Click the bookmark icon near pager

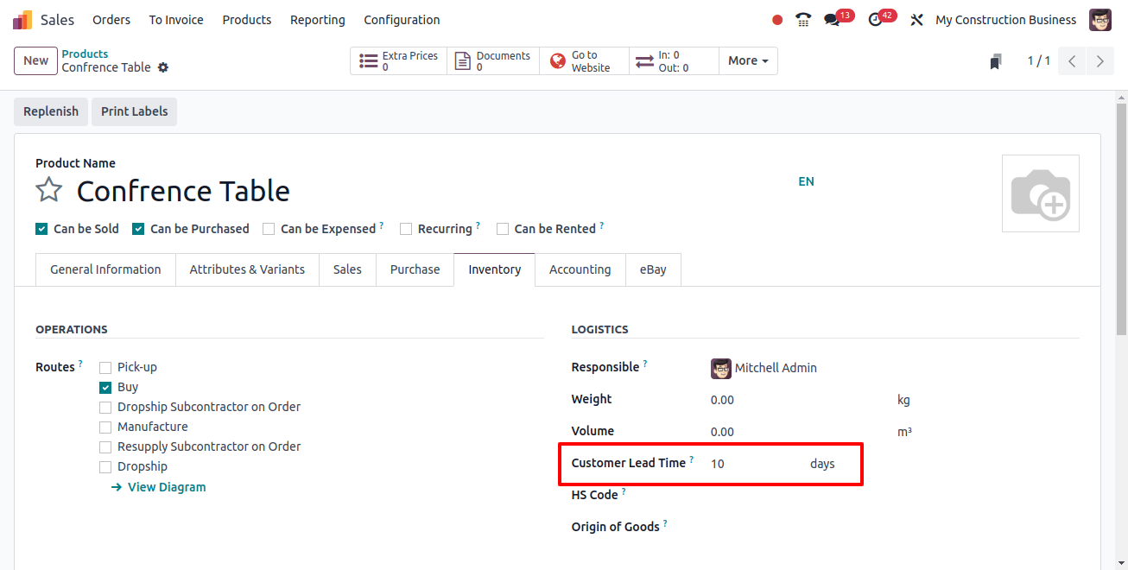coord(996,61)
